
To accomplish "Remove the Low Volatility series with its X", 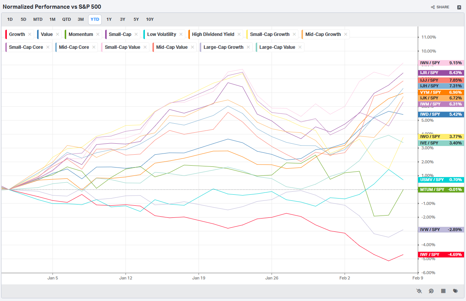I will 181,34.
